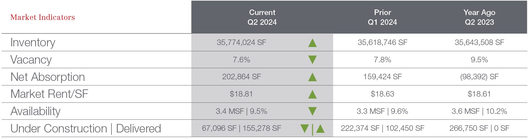
Task: Click the green up arrow beside Inventory
Action: pos(313,43)
